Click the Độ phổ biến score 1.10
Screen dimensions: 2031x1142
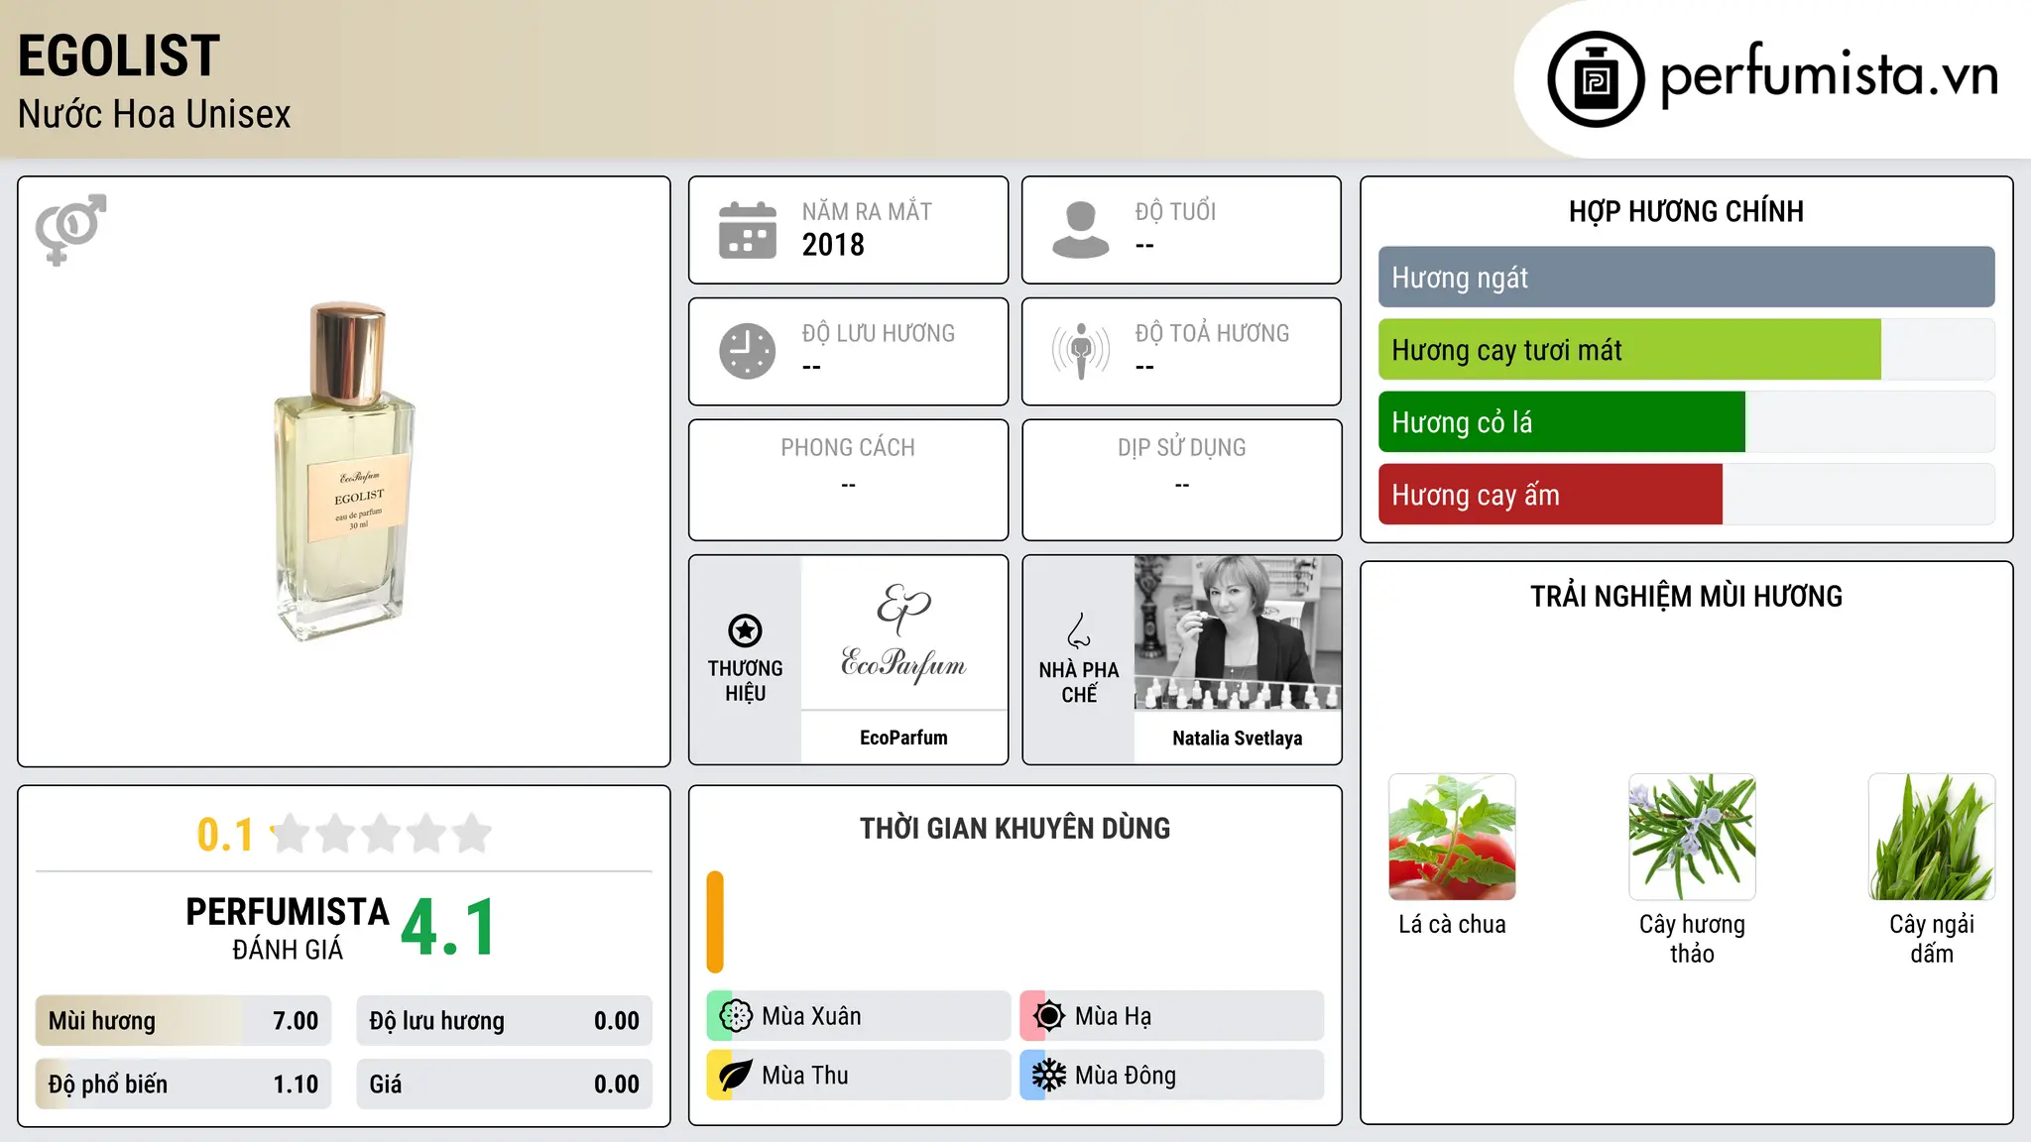[182, 1085]
